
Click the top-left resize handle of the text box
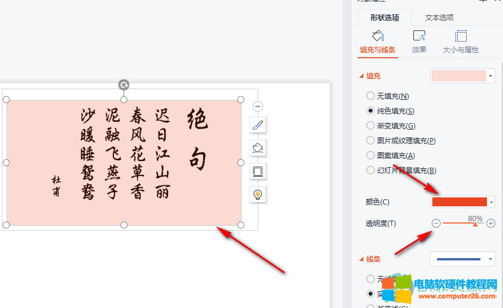coord(6,99)
